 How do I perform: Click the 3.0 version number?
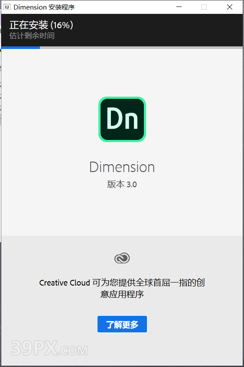tap(132, 185)
